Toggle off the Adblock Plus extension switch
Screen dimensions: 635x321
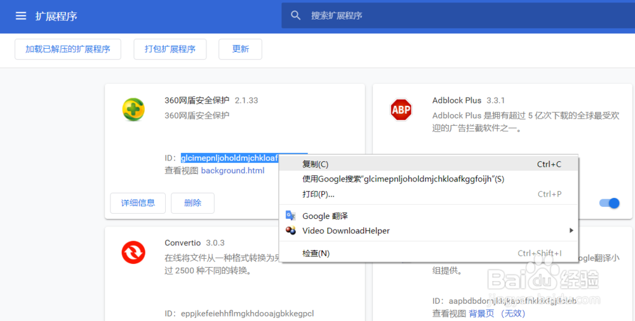click(610, 203)
